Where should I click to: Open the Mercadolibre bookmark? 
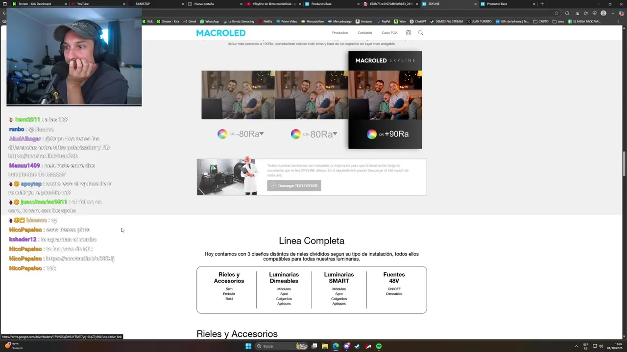pos(313,22)
